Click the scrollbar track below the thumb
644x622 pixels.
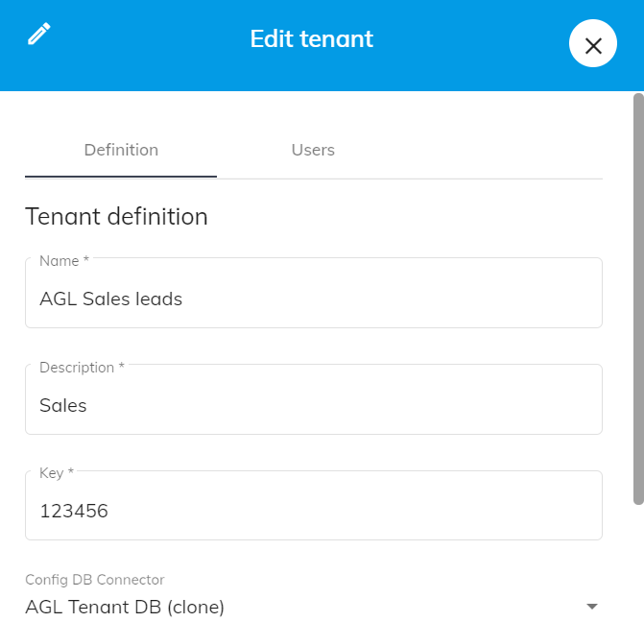pos(638,566)
